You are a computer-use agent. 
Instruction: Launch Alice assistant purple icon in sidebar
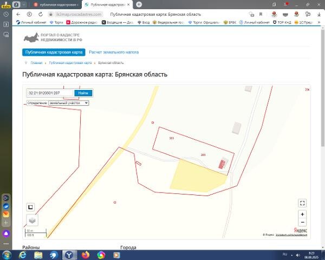click(6, 233)
